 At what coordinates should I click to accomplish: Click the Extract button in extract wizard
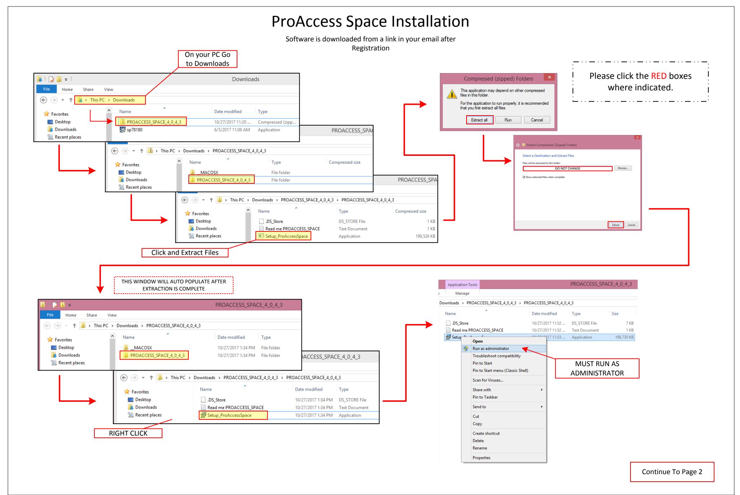coord(616,225)
